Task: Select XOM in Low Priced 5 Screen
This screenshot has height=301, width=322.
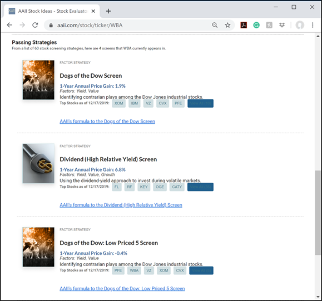Action: (164, 270)
